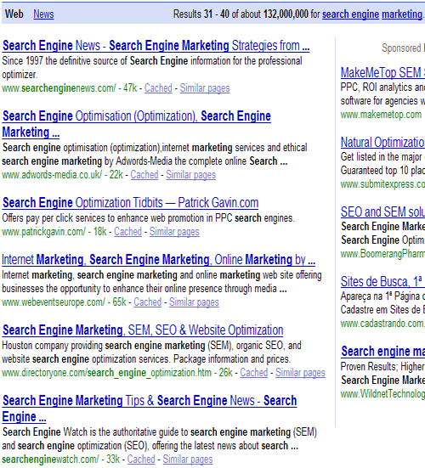View Similar pages for patrickgavin.com
This screenshot has width=425, height=468.
coord(174,232)
